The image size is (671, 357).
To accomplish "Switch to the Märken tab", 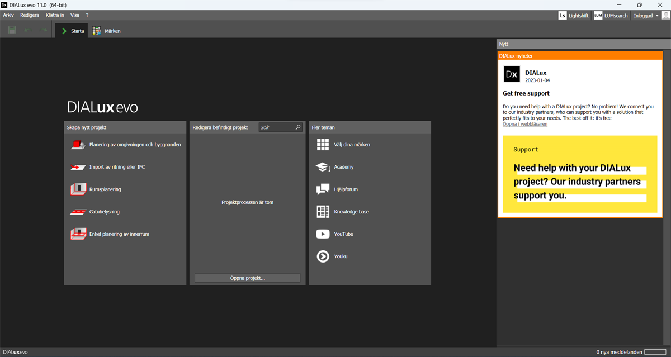I will pos(106,31).
